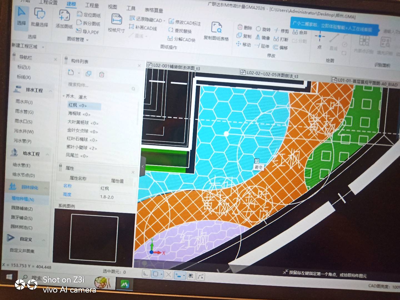
Task: Select the 旋转 rotate tool
Action: pyautogui.click(x=263, y=29)
